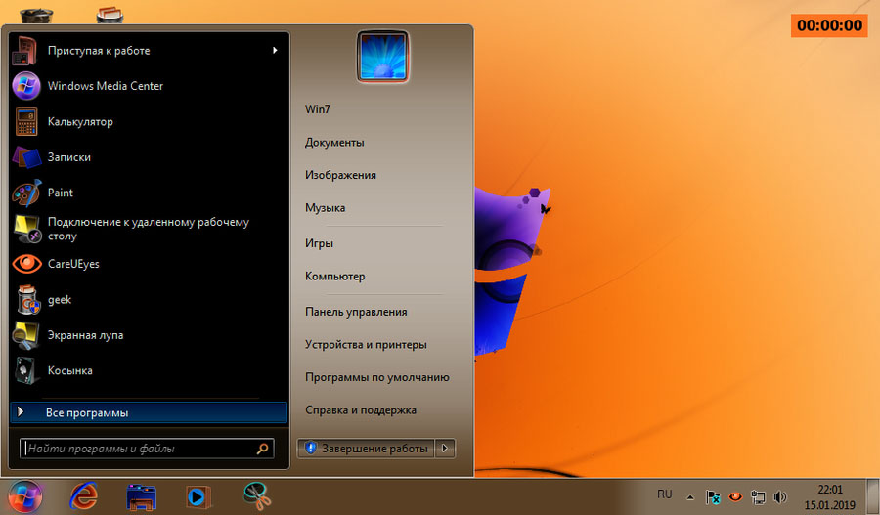
Task: Open the Экранная лупа magnifier icon
Action: click(x=25, y=335)
